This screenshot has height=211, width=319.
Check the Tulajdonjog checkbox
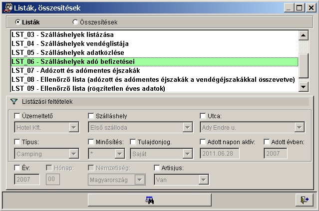pos(133,142)
